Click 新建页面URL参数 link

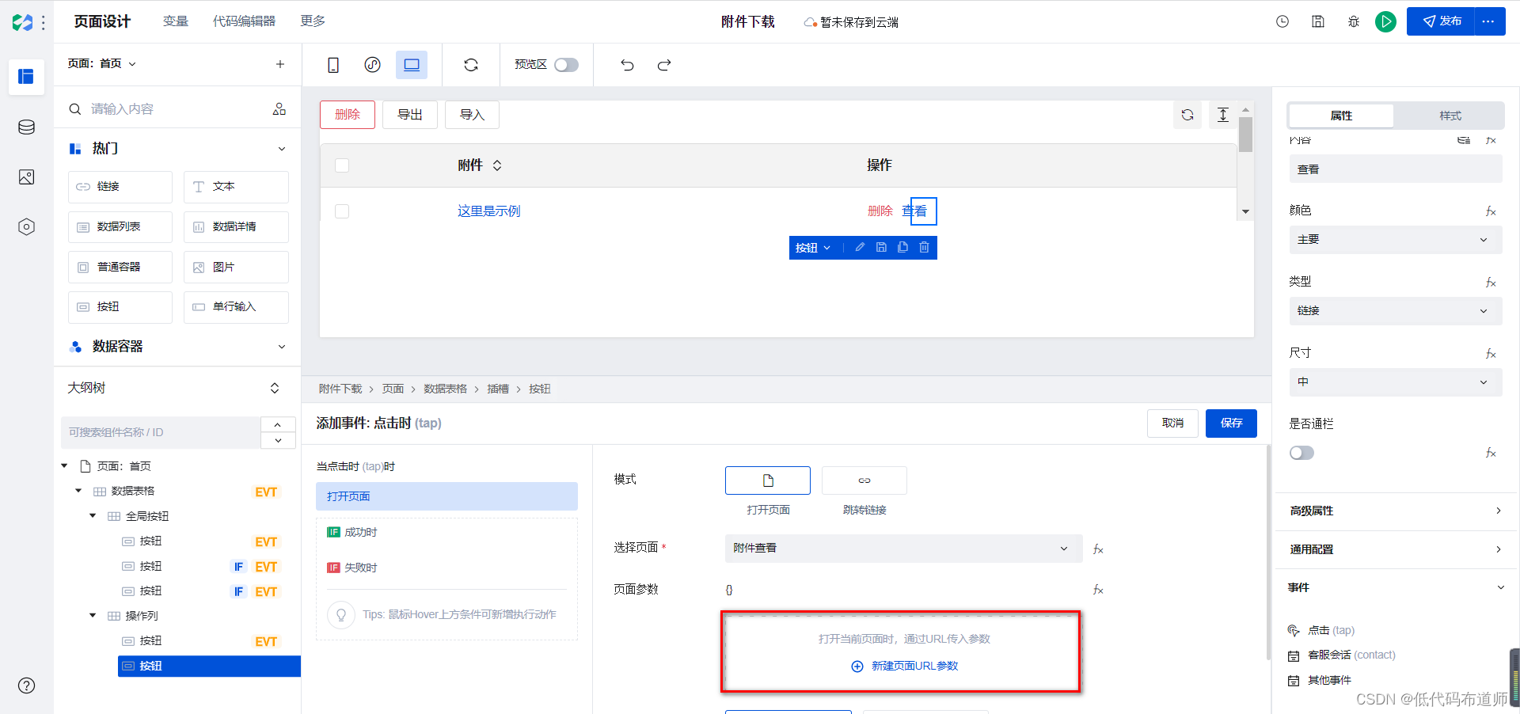[x=905, y=667]
